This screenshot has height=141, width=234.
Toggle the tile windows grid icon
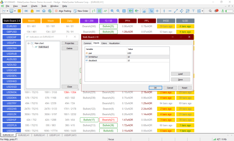[x=124, y=11]
